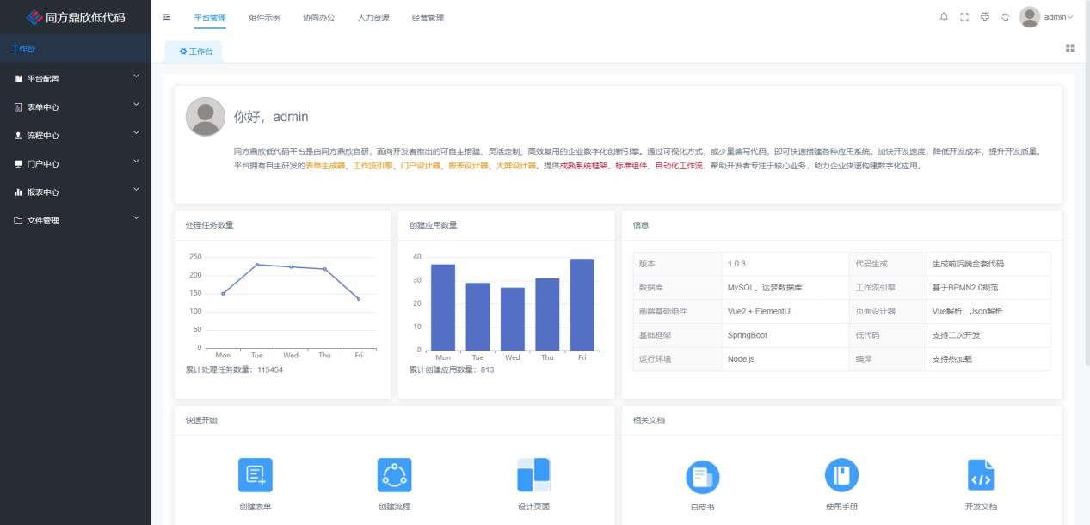Open the 设计页面 icon
This screenshot has height=525, width=1090.
click(533, 475)
